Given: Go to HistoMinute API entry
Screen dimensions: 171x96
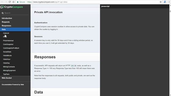Looking at the screenshot, I should [7, 55].
